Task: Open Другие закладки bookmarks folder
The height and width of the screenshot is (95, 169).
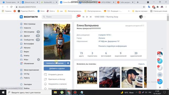Action: coord(140,11)
